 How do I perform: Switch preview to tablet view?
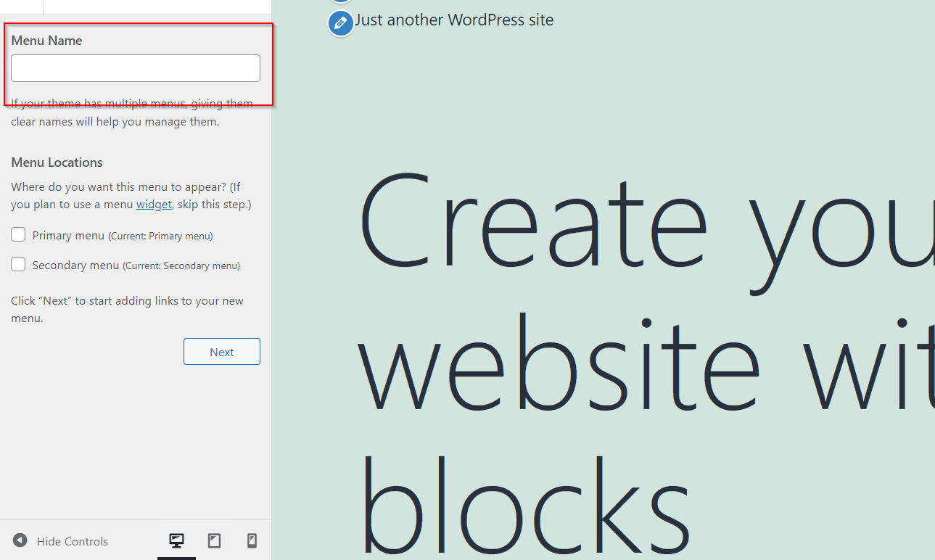tap(214, 540)
